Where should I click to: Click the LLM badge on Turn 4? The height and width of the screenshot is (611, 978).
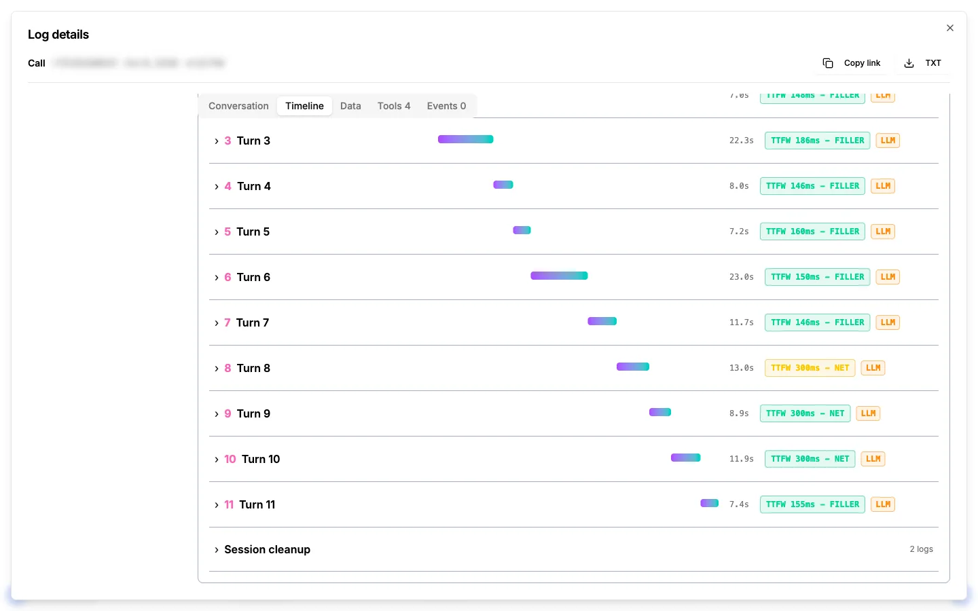[x=883, y=186]
